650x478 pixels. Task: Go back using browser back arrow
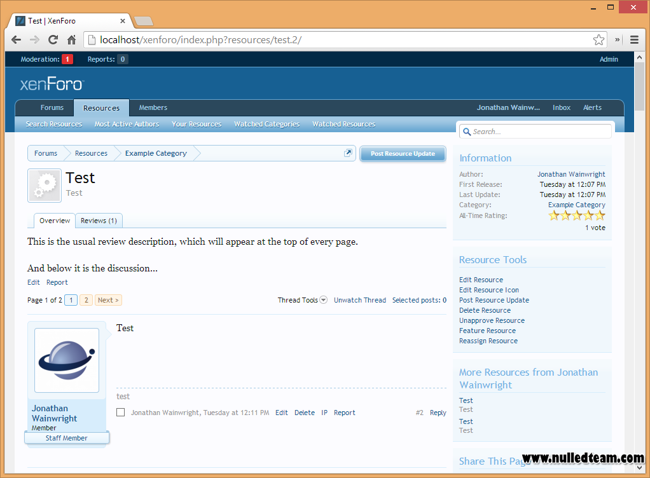coord(16,40)
